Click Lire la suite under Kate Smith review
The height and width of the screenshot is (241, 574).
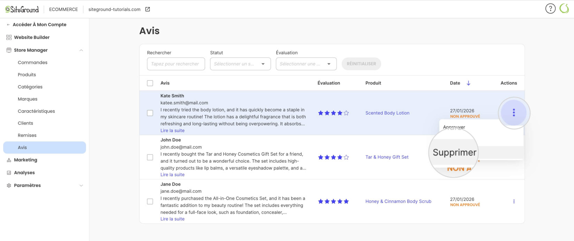(x=172, y=130)
